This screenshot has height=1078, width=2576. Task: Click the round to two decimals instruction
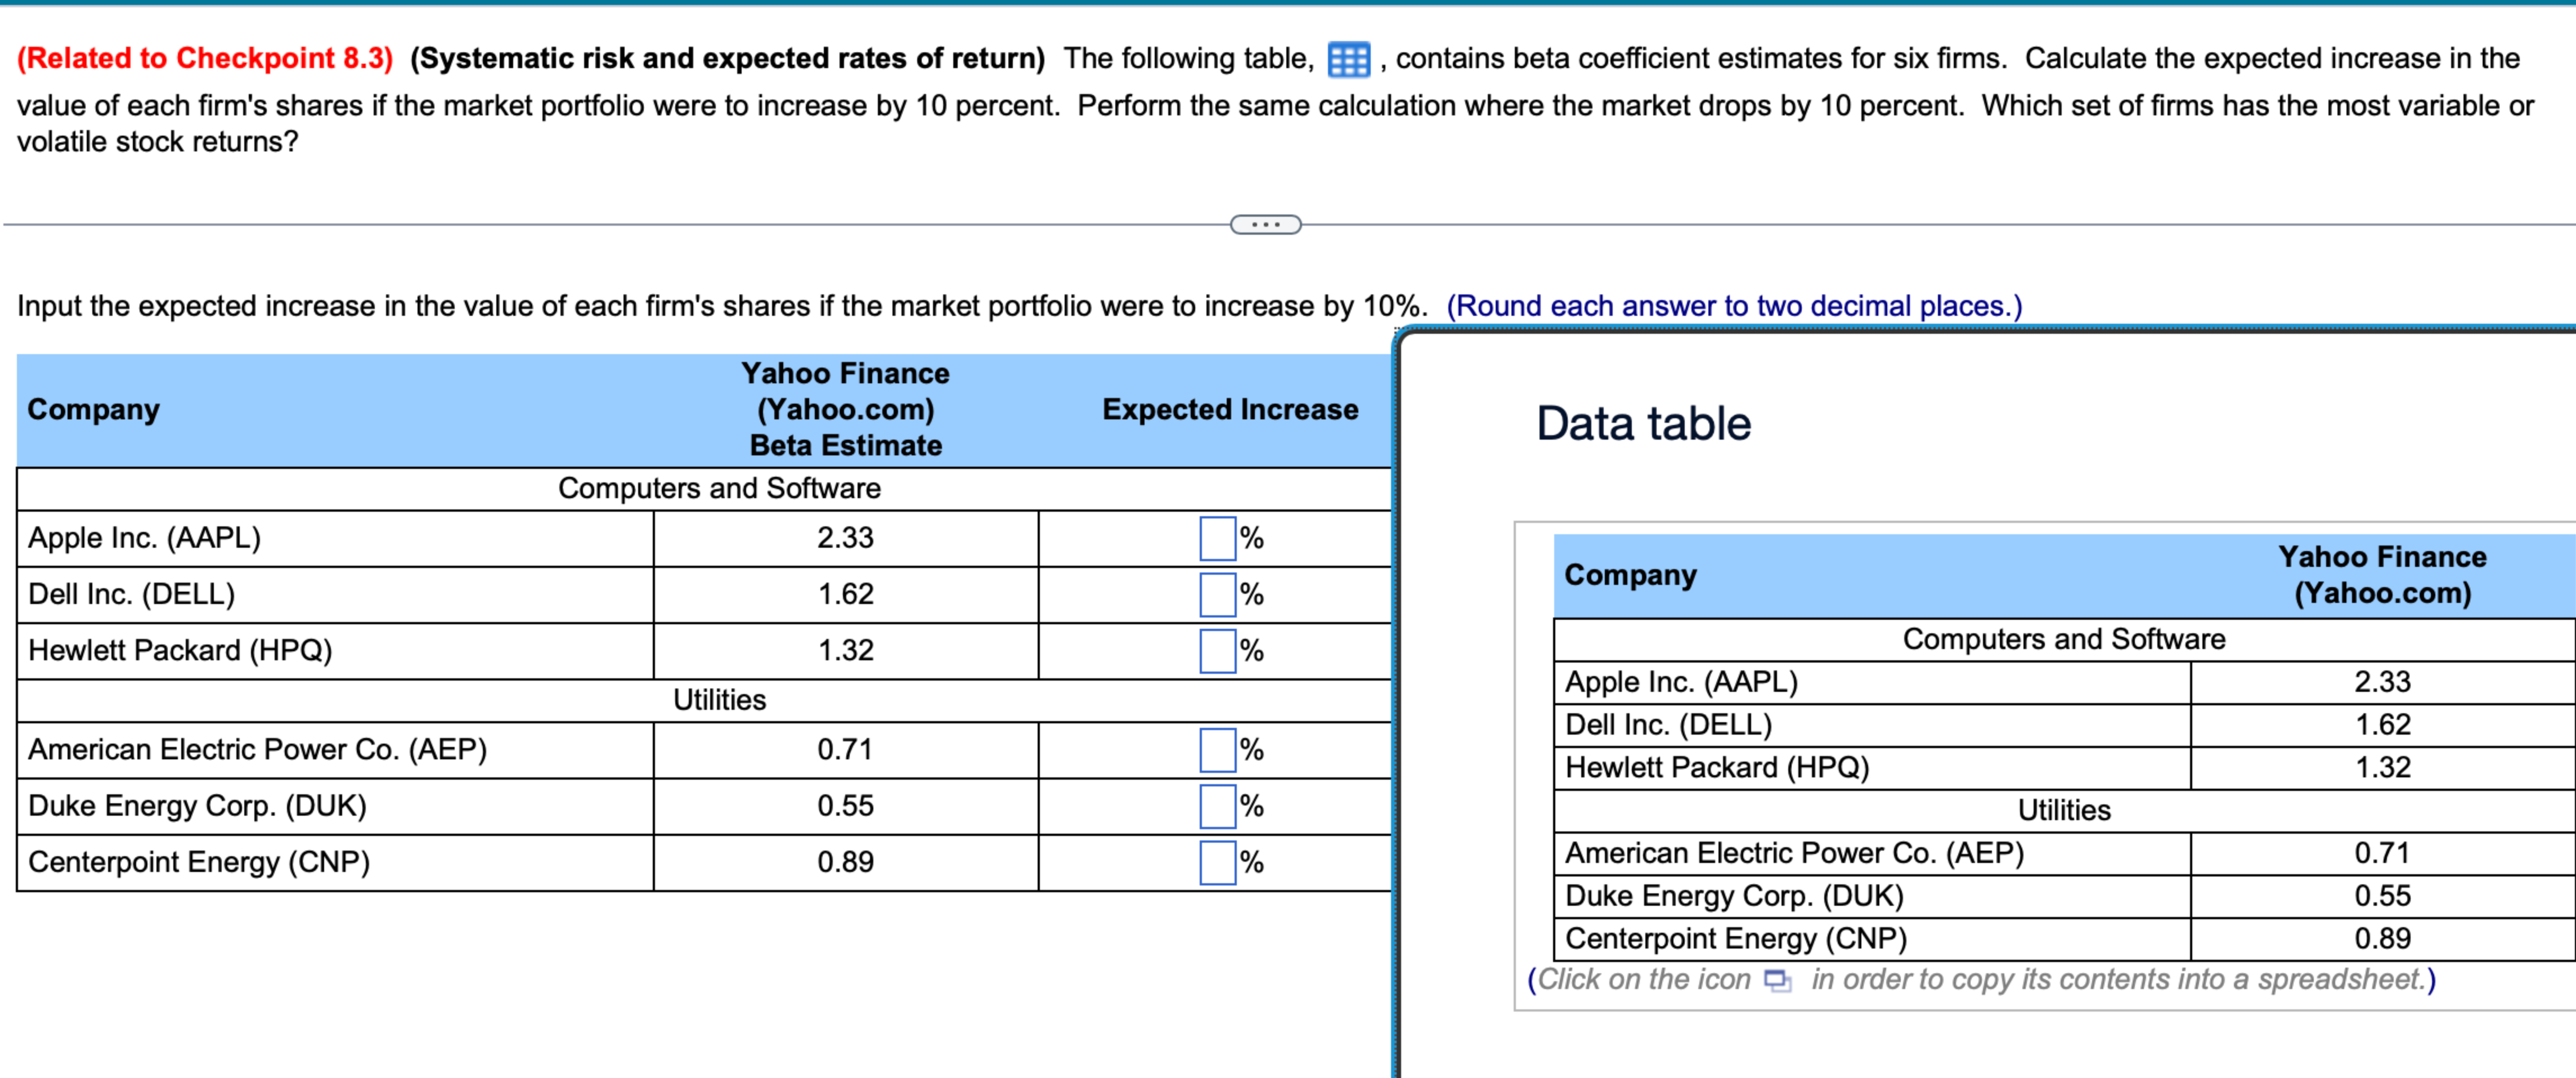pos(1733,306)
